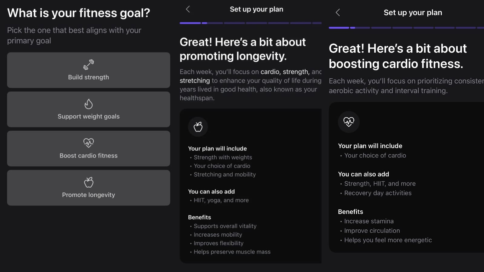Screen dimensions: 484x272
Task: Click the heart pulse icon in cardio plan card
Action: (348, 122)
